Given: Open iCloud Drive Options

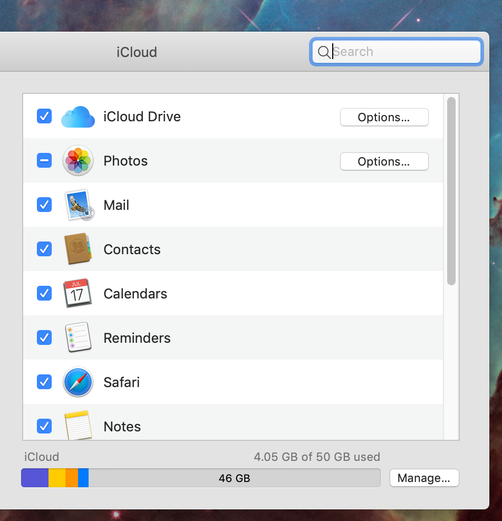Looking at the screenshot, I should 384,117.
